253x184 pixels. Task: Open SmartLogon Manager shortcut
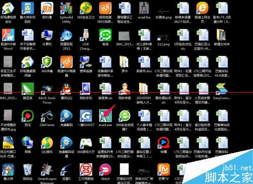47,169
